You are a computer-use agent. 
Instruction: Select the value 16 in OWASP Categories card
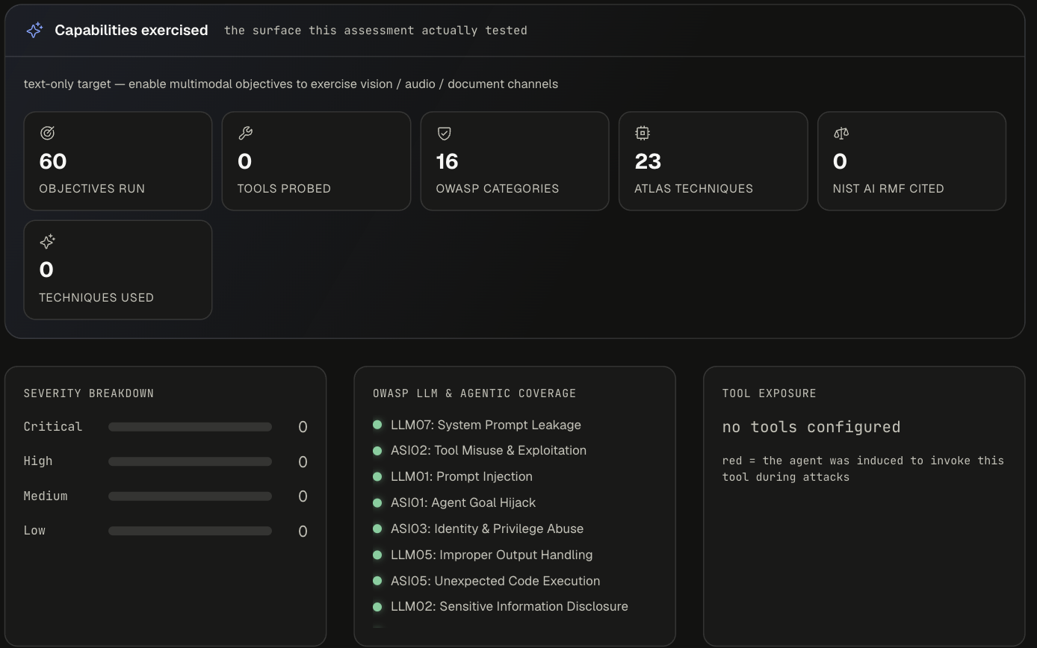448,161
